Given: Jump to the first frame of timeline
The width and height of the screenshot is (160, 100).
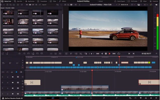Looking at the screenshot, I should click(97, 53).
